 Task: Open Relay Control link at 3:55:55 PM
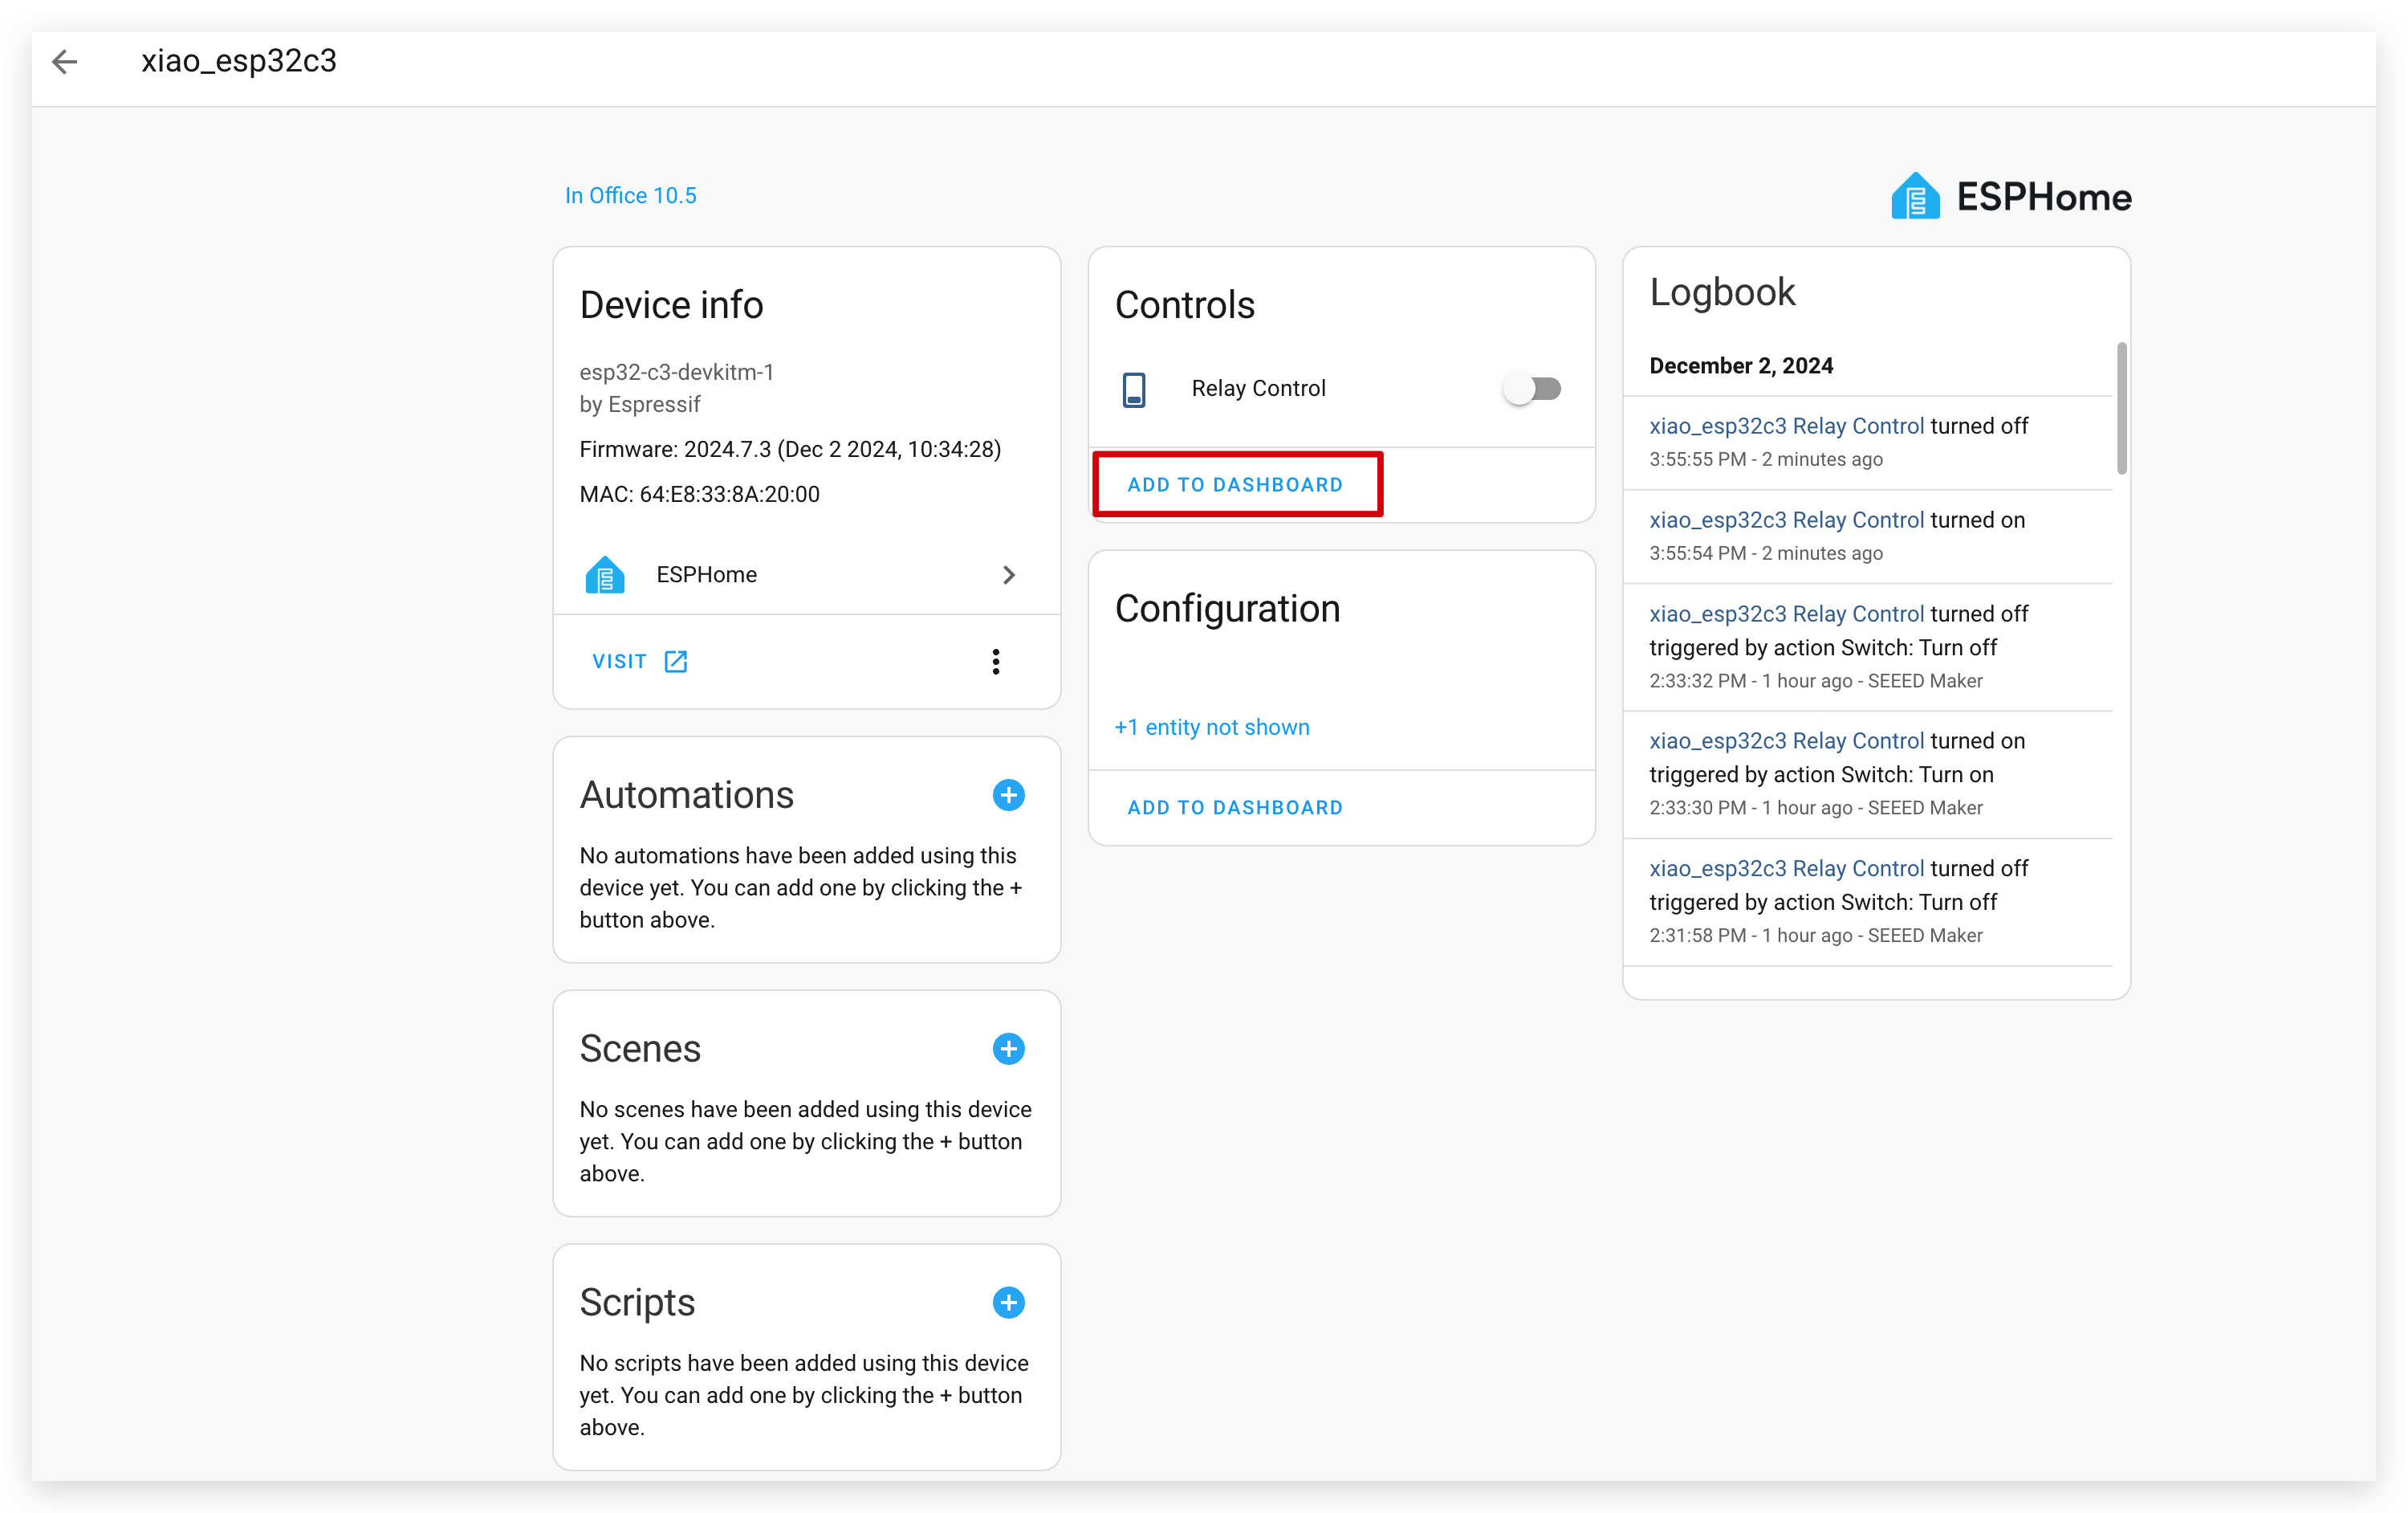[x=1786, y=426]
